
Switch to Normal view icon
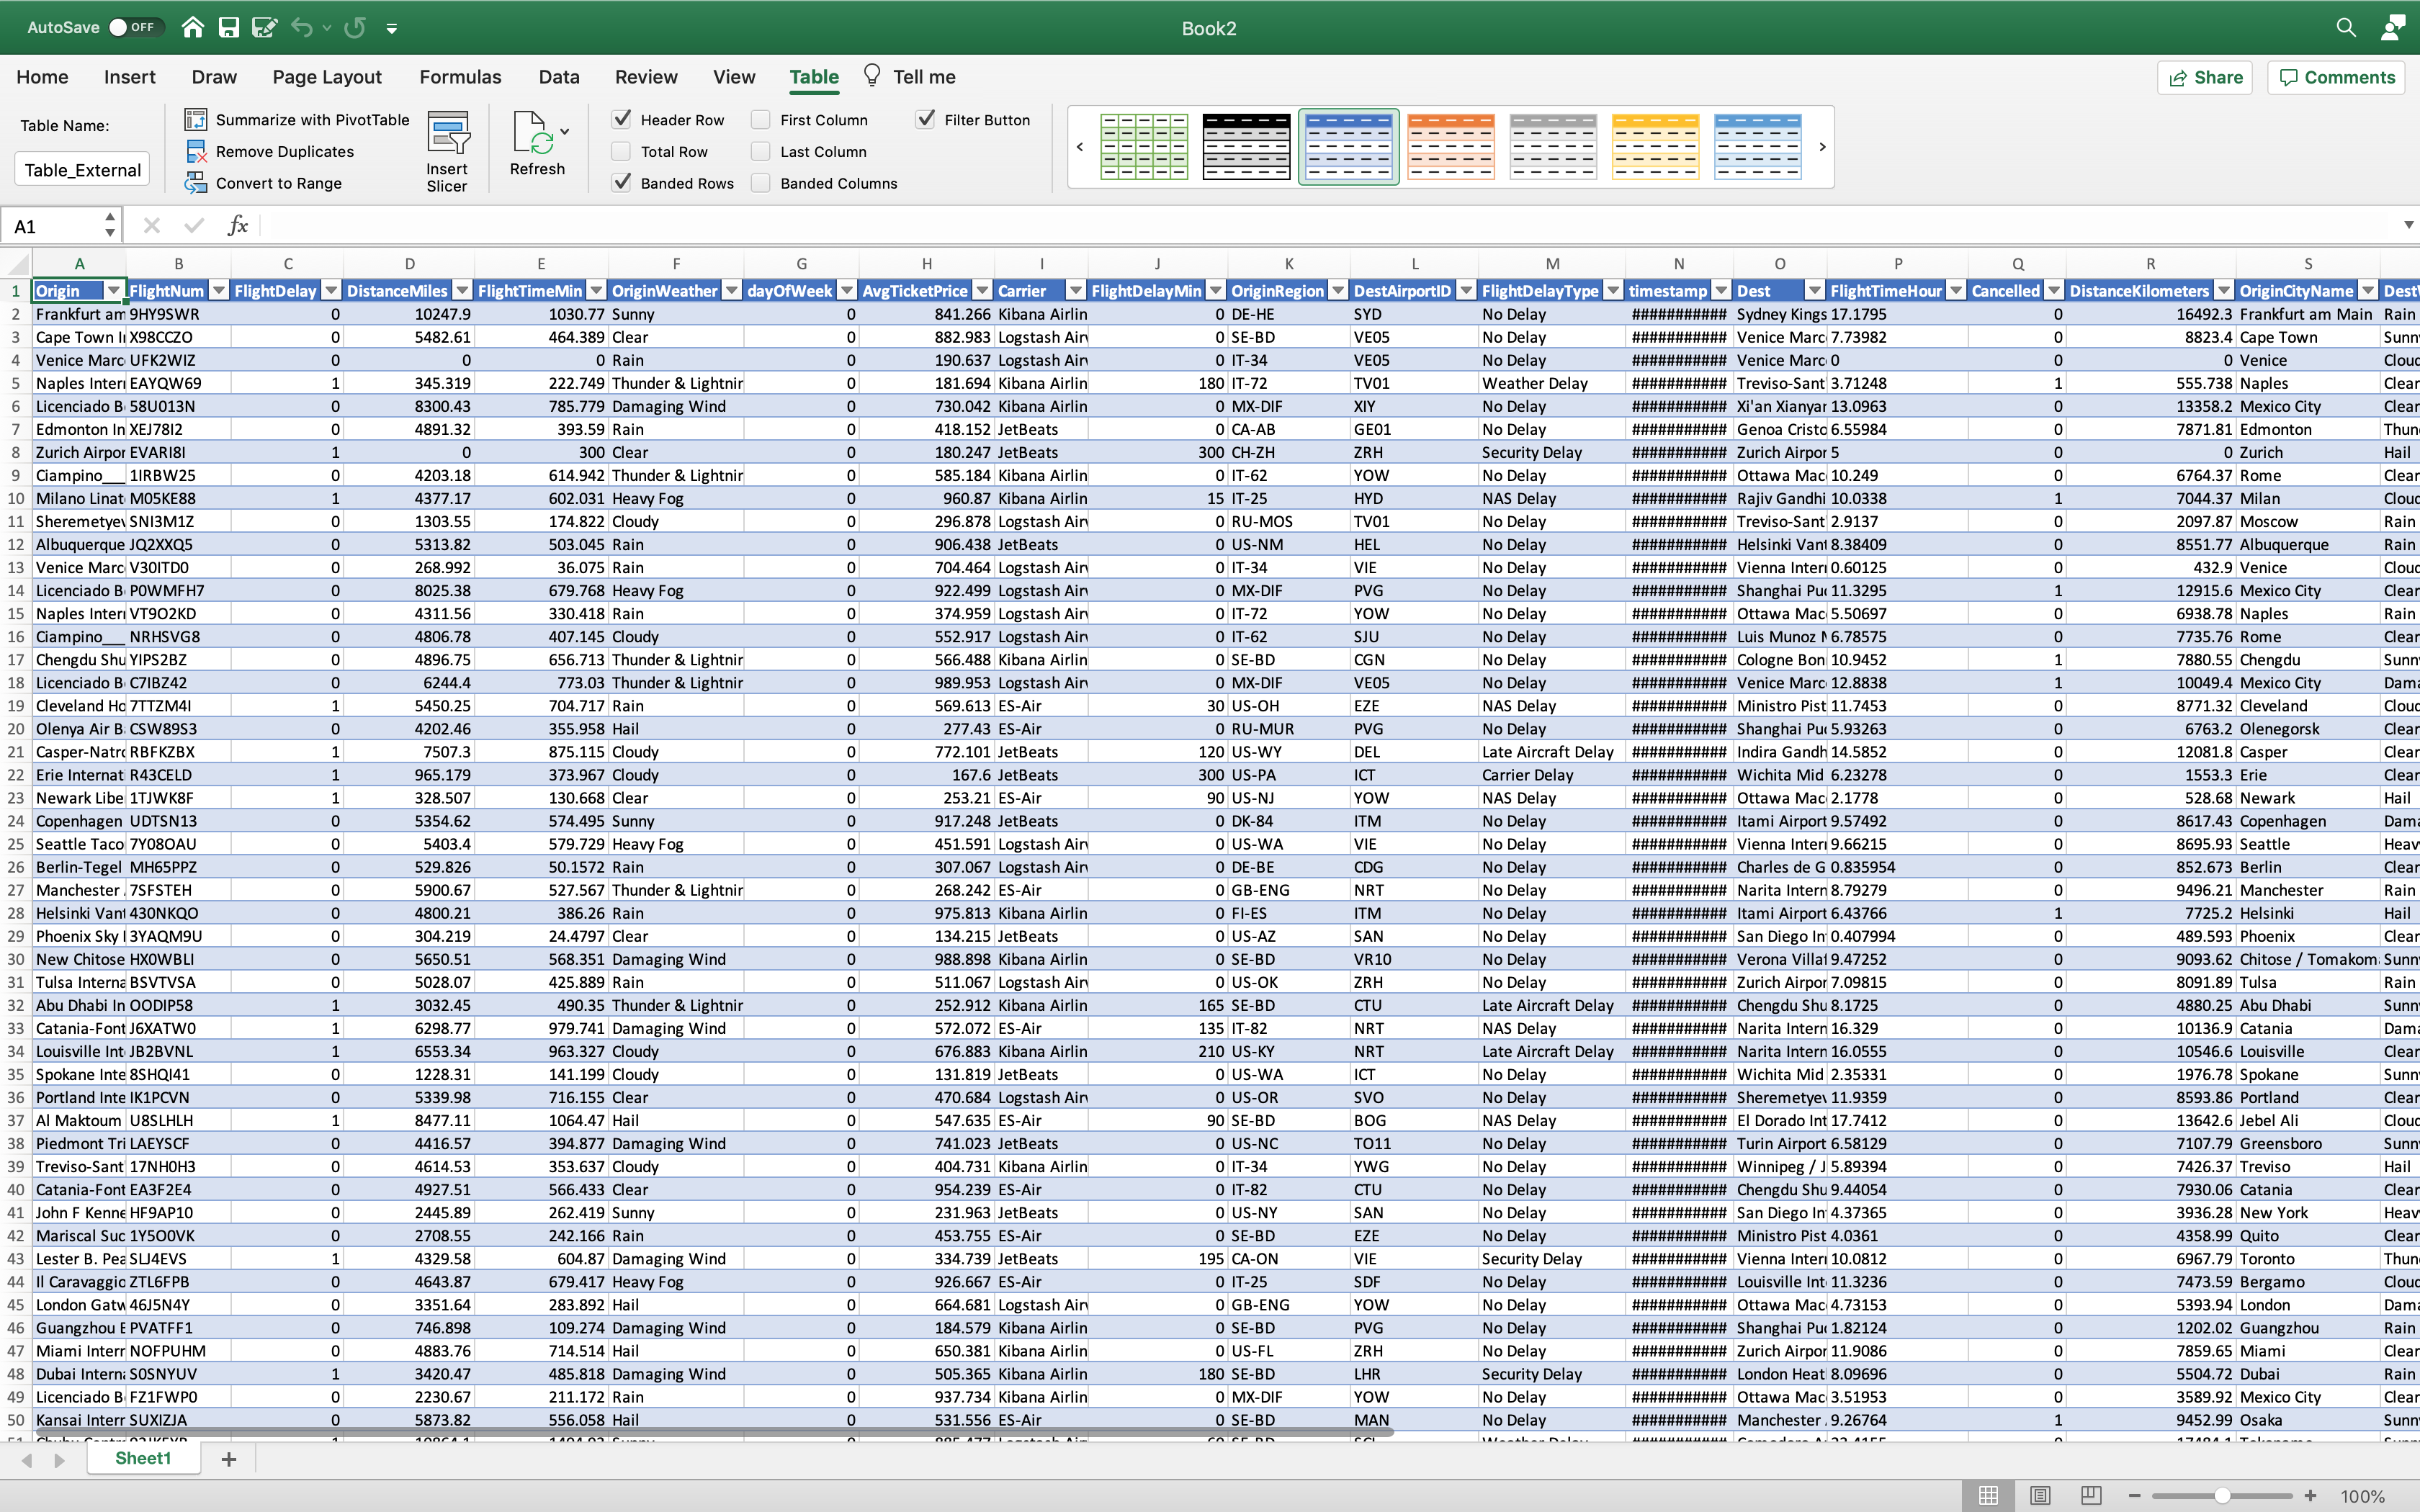point(1988,1495)
